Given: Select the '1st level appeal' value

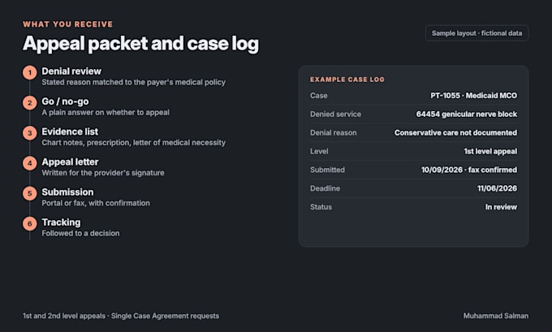Looking at the screenshot, I should pyautogui.click(x=490, y=152).
